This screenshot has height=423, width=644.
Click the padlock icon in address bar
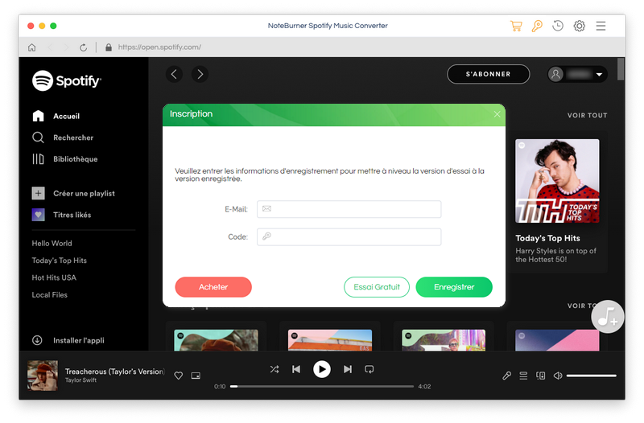click(109, 47)
